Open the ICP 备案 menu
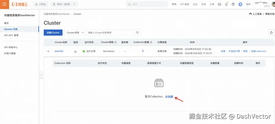 [185, 4]
